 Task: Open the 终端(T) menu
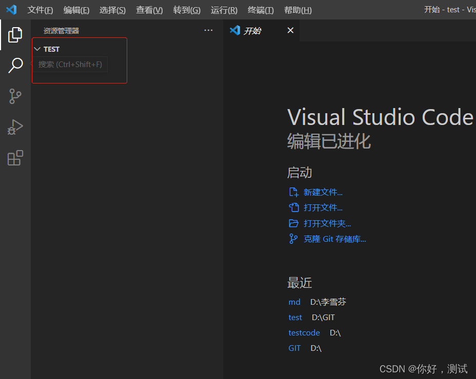(x=261, y=10)
